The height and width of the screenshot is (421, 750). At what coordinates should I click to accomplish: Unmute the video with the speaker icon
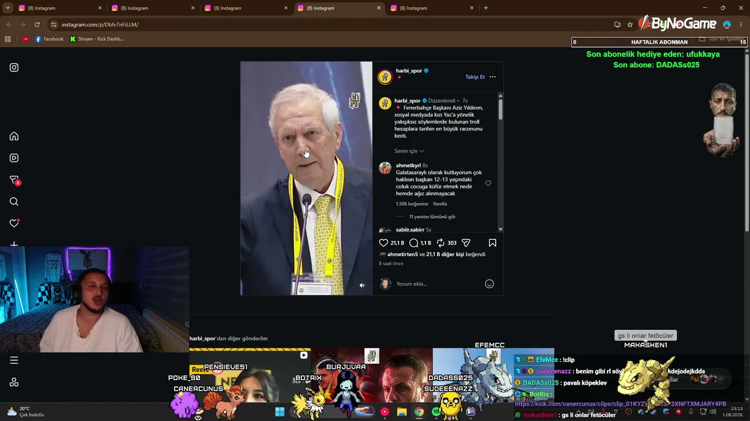pyautogui.click(x=362, y=285)
